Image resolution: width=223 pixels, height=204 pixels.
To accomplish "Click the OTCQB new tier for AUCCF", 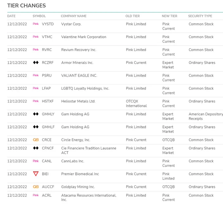I will [x=169, y=187].
